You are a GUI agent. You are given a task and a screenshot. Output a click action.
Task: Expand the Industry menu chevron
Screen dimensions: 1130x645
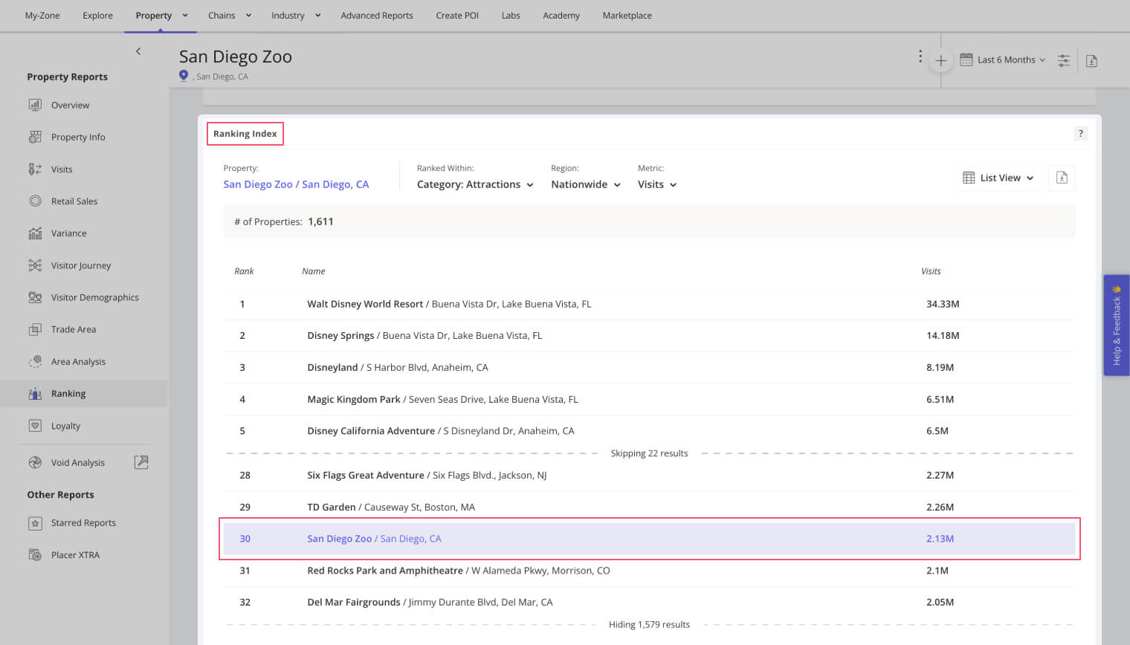tap(317, 16)
